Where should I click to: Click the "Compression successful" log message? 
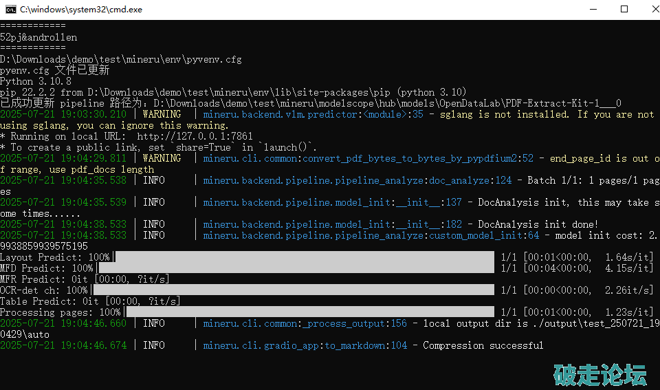483,345
